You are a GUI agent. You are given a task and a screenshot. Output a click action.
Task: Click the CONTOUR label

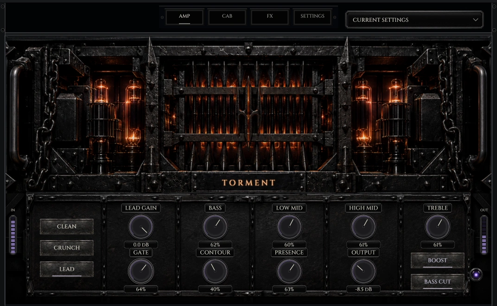click(x=215, y=252)
